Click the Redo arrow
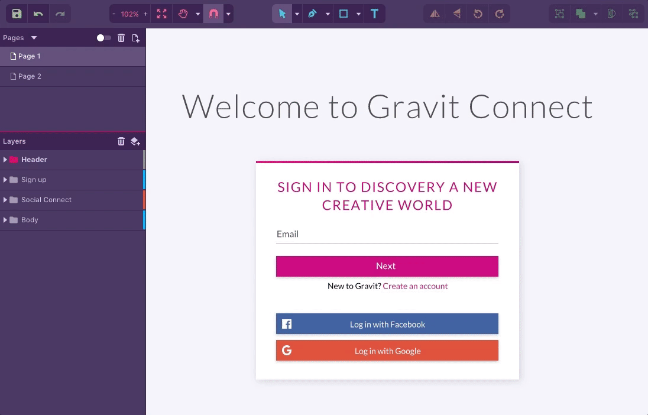This screenshot has width=648, height=415. [x=60, y=14]
